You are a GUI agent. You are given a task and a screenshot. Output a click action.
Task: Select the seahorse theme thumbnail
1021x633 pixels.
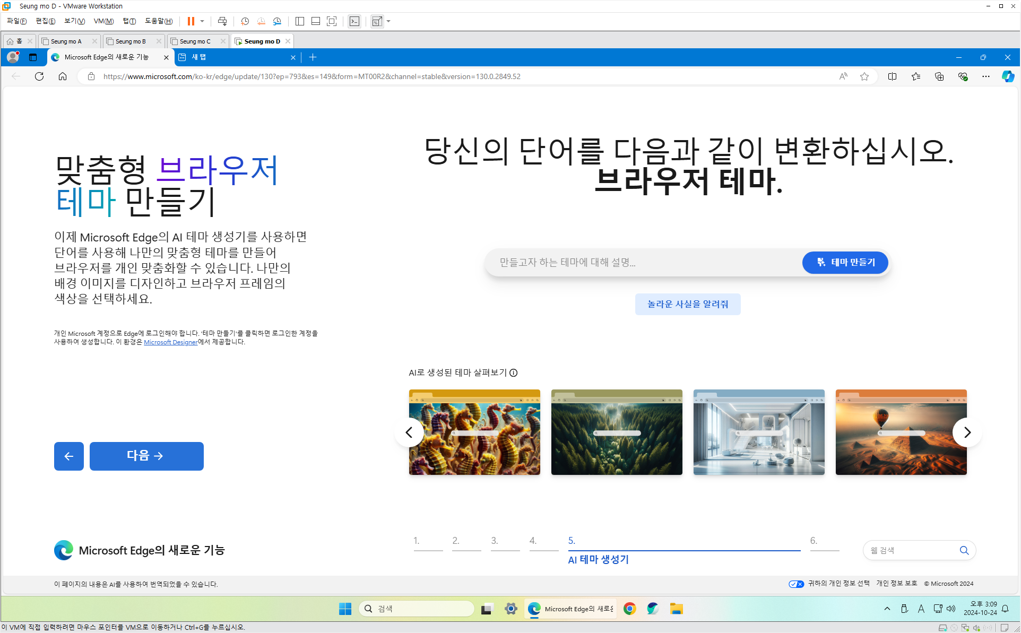point(474,432)
